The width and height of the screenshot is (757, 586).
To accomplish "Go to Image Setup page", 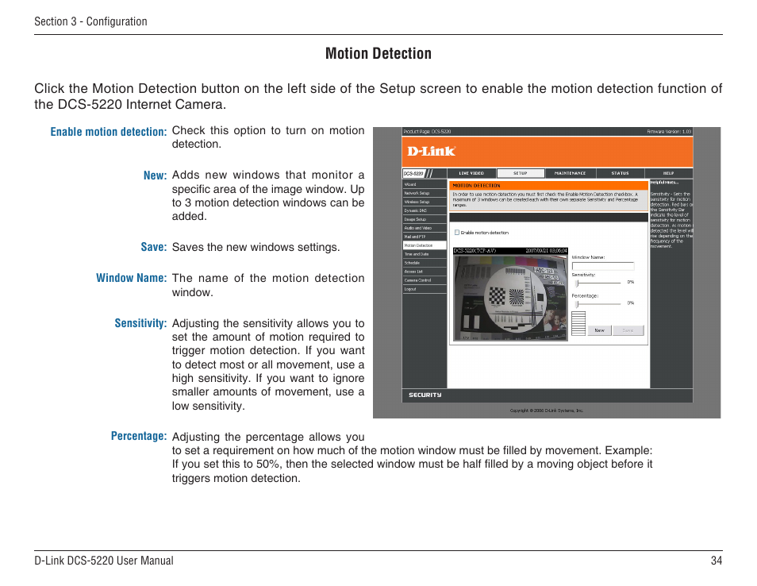I will pos(425,219).
